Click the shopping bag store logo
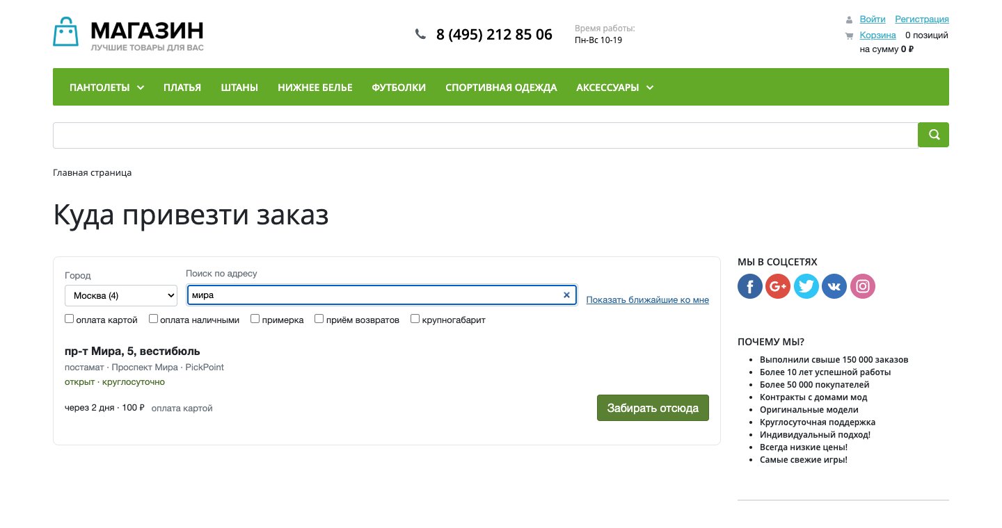This screenshot has height=528, width=1002. (x=66, y=32)
